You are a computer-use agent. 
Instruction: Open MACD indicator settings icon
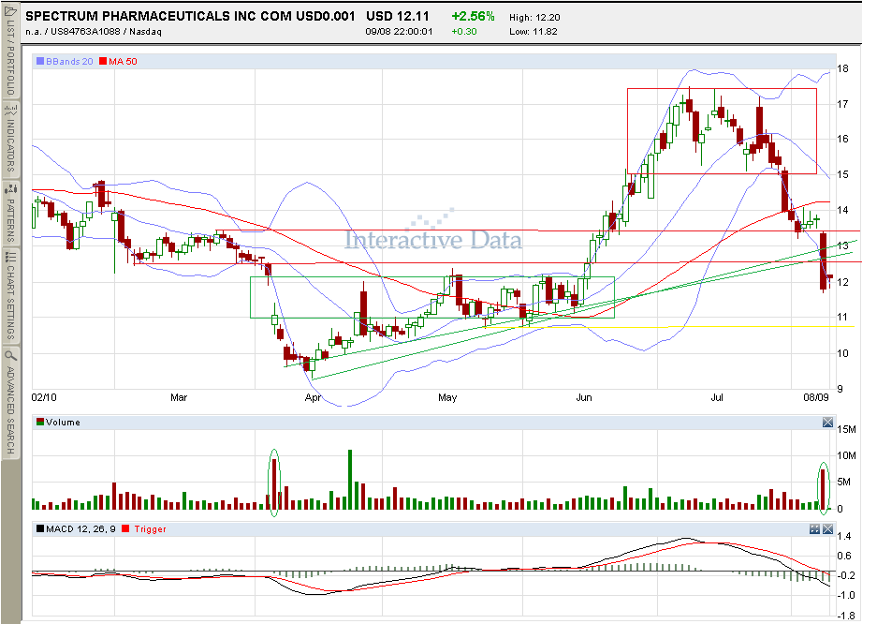tap(815, 528)
